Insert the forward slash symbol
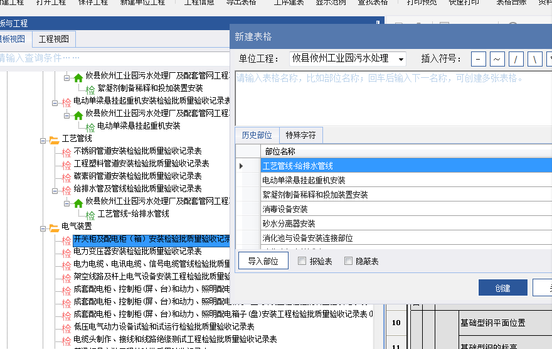Screen dimensions: 552x349 pos(516,59)
